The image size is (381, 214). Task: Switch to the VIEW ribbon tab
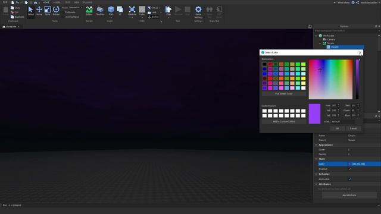point(77,2)
